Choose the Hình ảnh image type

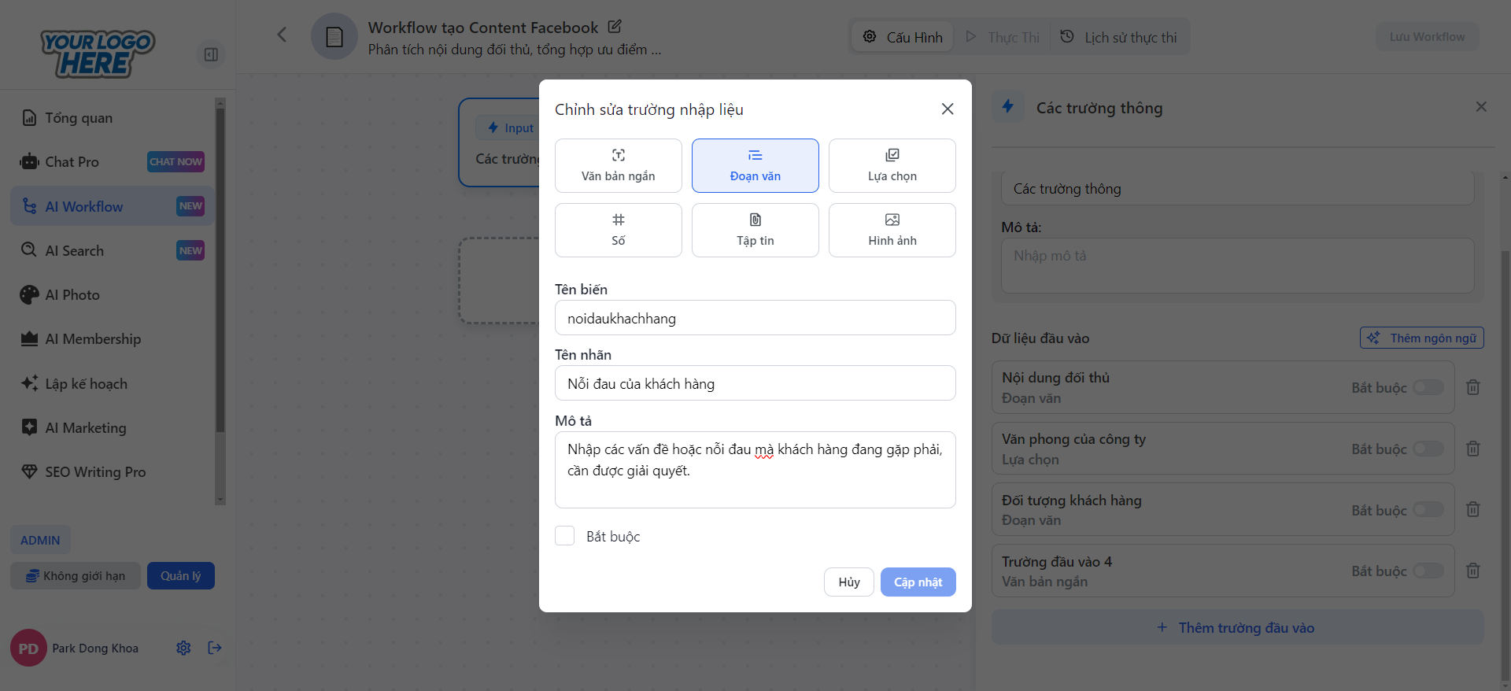892,230
